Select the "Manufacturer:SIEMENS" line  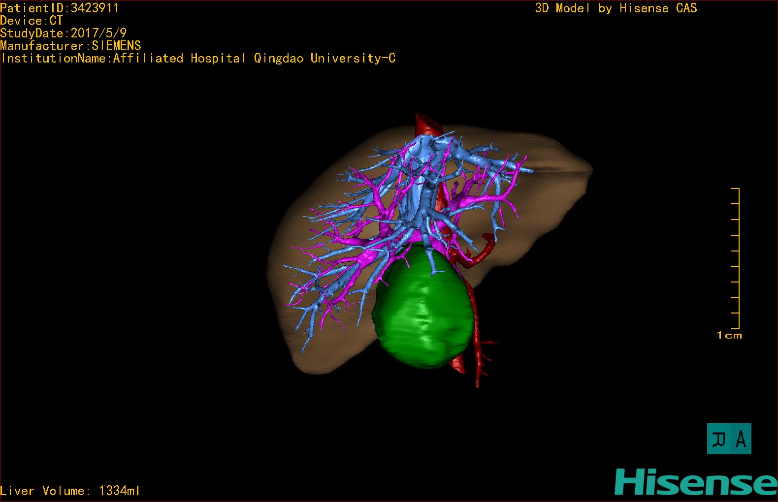tap(70, 46)
